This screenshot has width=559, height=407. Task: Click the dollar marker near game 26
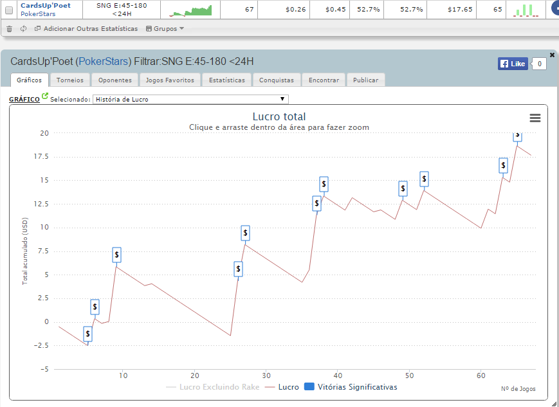238,269
